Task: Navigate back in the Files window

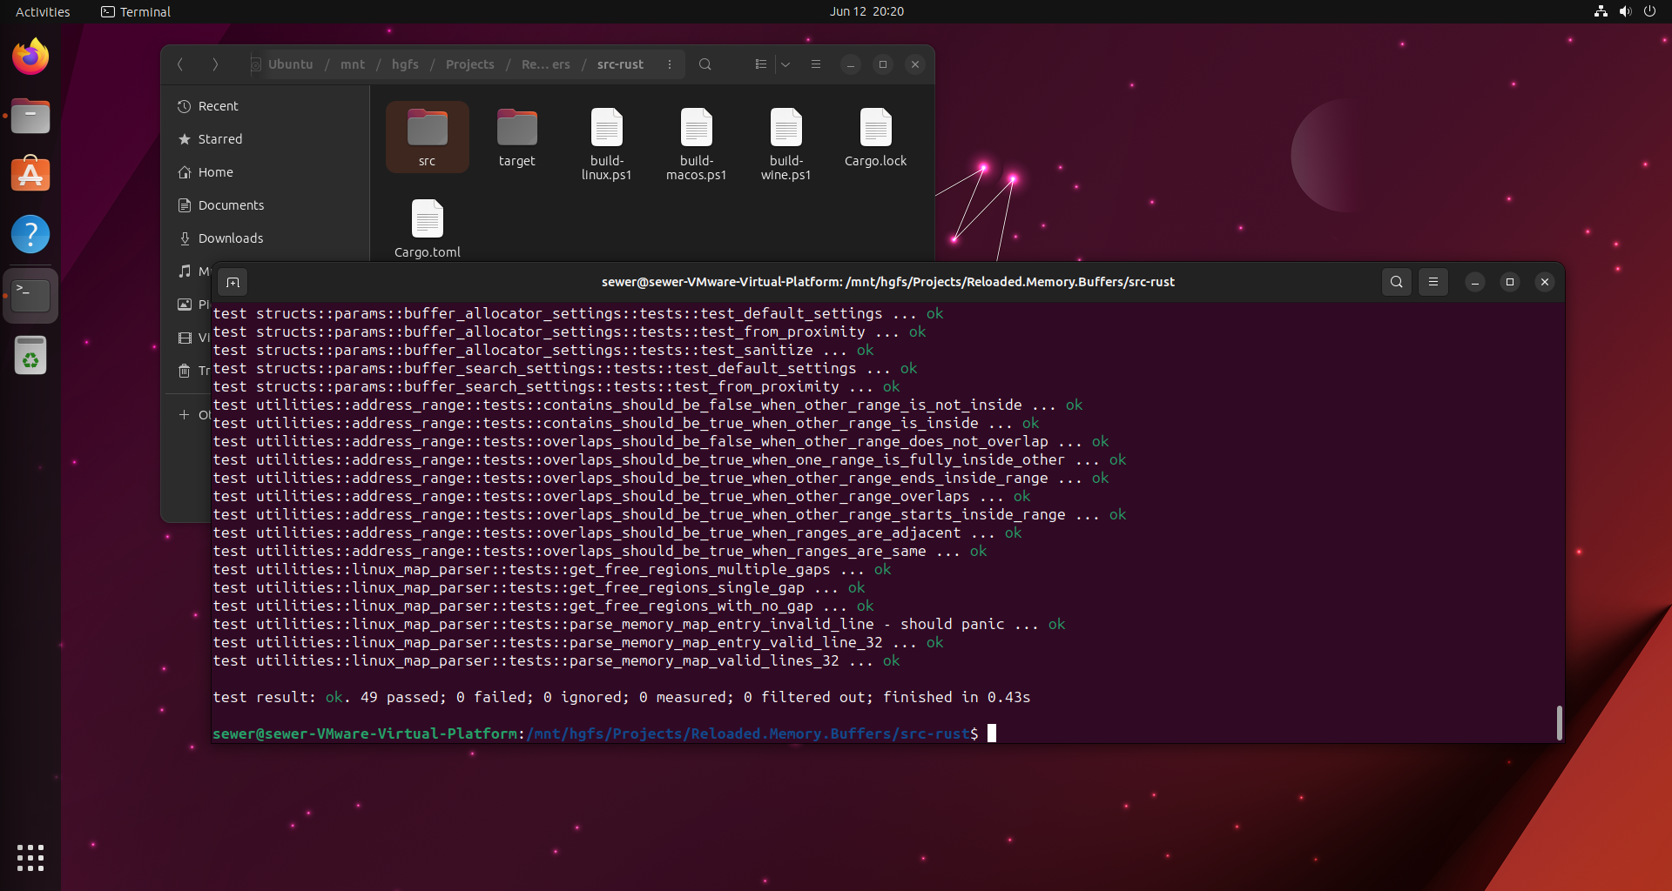Action: [180, 64]
